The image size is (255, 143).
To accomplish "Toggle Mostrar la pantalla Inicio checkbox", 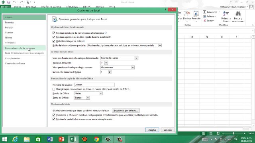I will click(54, 119).
